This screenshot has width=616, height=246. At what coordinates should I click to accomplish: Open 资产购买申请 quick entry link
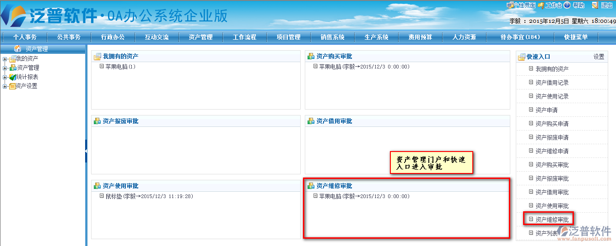point(552,124)
